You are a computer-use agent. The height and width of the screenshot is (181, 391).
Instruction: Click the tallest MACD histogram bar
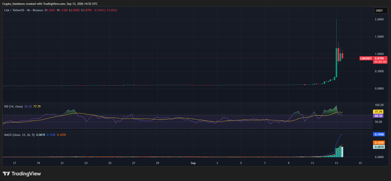(x=340, y=152)
